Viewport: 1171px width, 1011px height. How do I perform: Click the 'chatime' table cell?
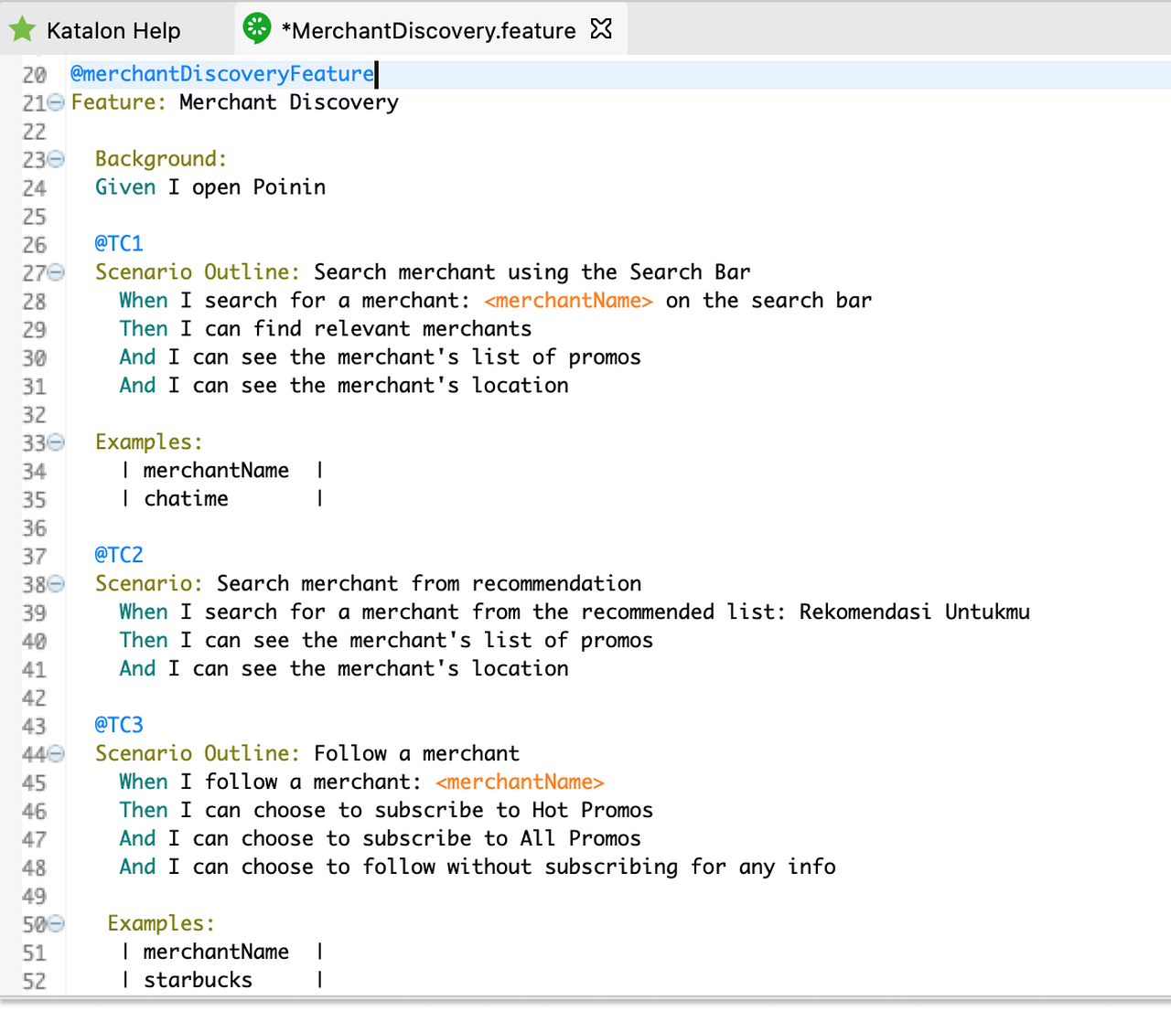click(186, 499)
